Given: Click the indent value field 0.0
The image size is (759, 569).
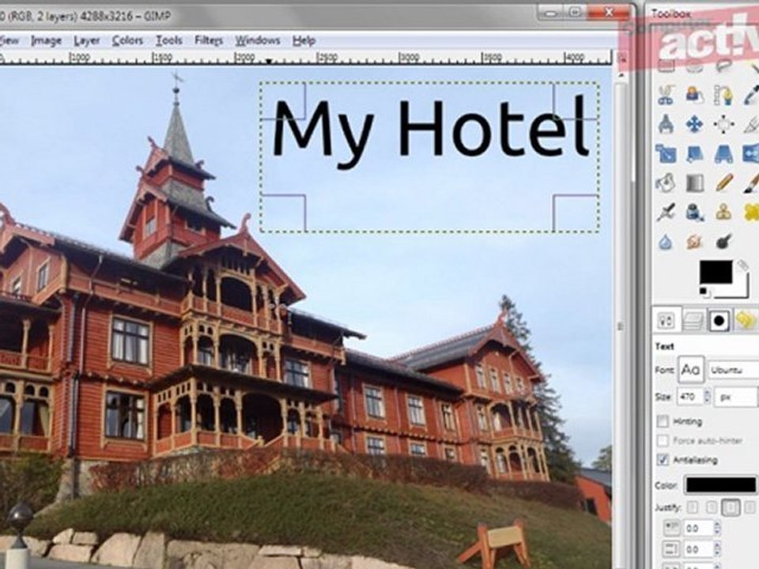Looking at the screenshot, I should [x=697, y=528].
